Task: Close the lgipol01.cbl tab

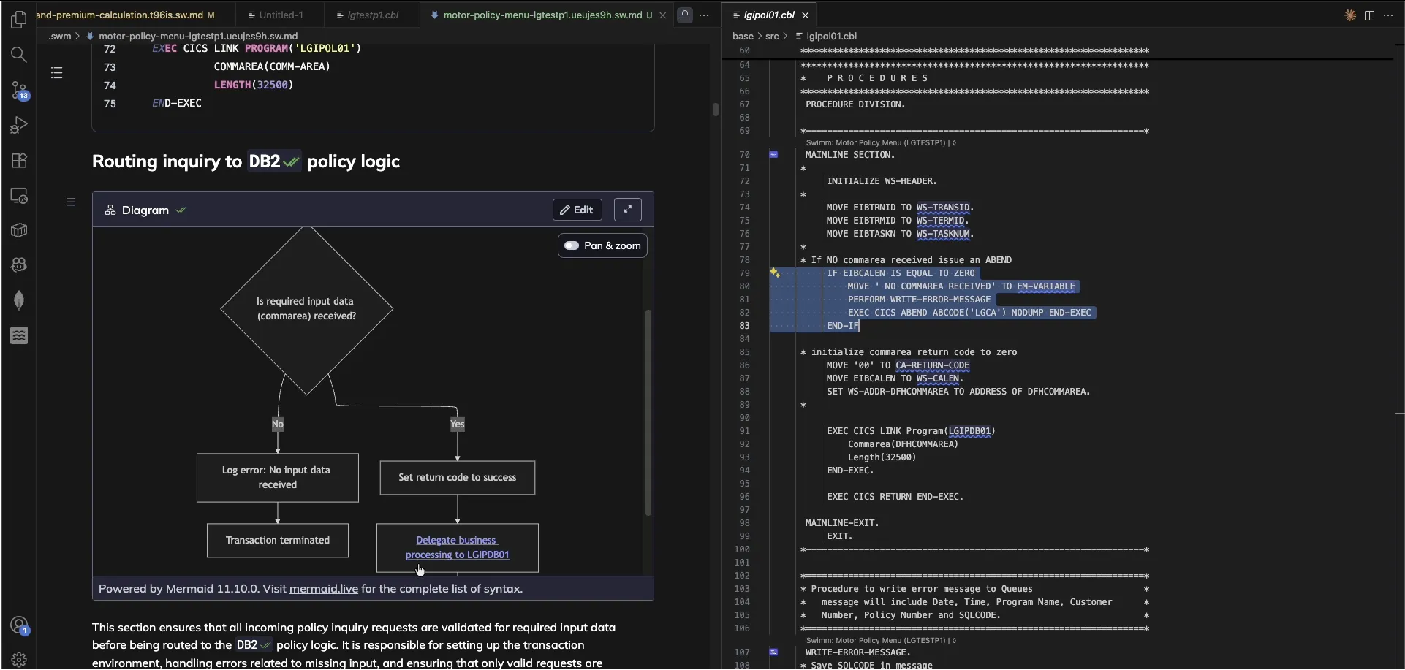Action: 806,15
